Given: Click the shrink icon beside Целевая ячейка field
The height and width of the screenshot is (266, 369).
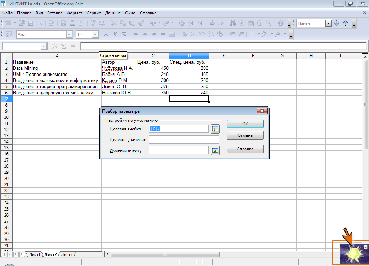Looking at the screenshot, I should [x=215, y=129].
